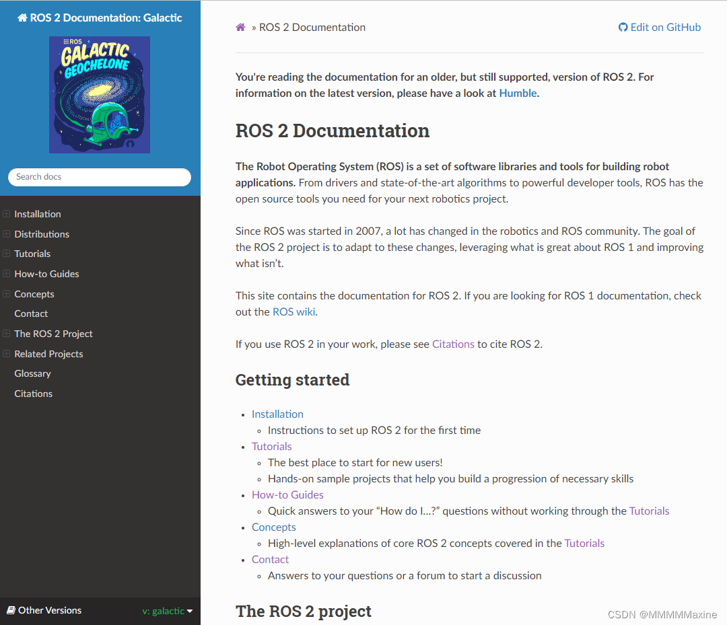Open How-to Guides in the sidebar menu
Image resolution: width=727 pixels, height=625 pixels.
click(x=47, y=274)
